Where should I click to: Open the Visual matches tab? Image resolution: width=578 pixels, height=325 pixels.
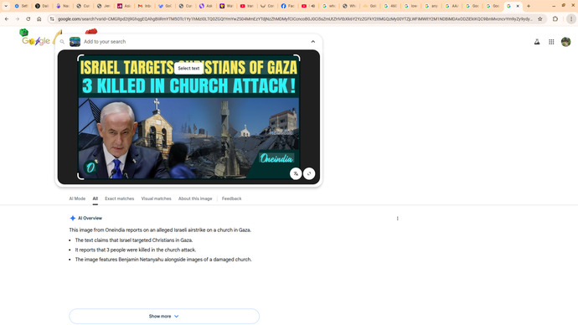click(x=157, y=199)
